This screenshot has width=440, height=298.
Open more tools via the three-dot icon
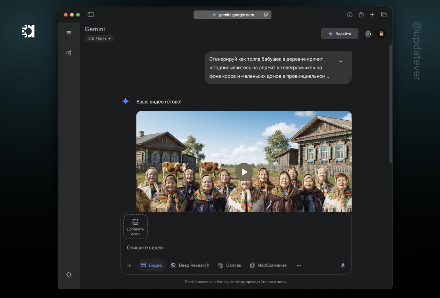click(x=299, y=266)
